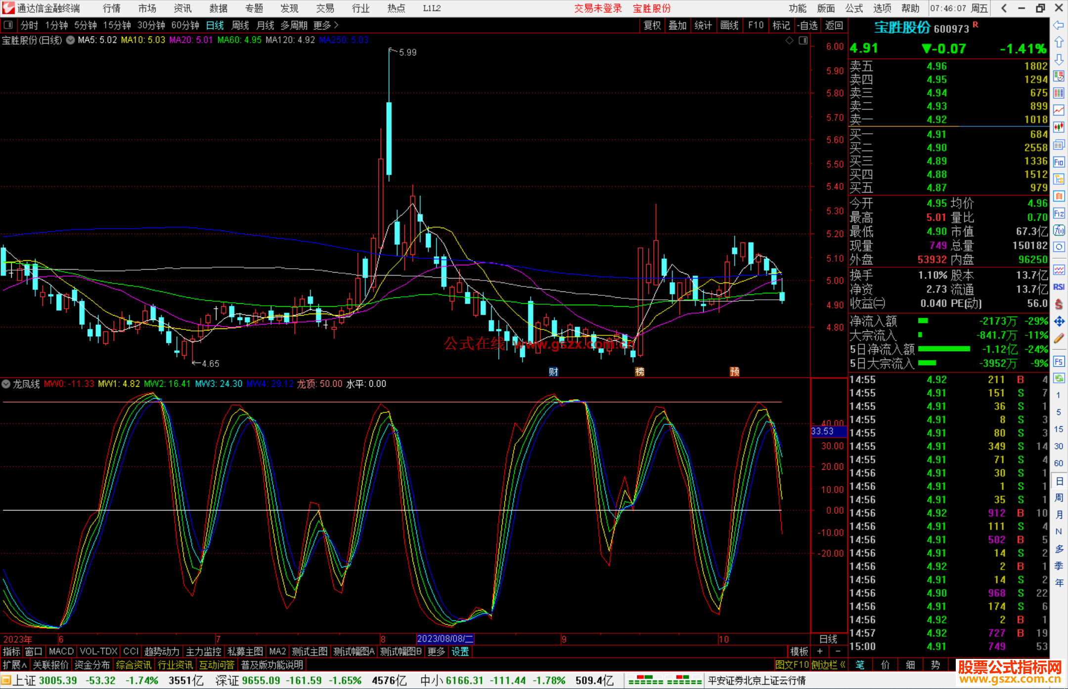Toggle the panel layout square at toolbar left
This screenshot has height=689, width=1068.
click(8, 25)
